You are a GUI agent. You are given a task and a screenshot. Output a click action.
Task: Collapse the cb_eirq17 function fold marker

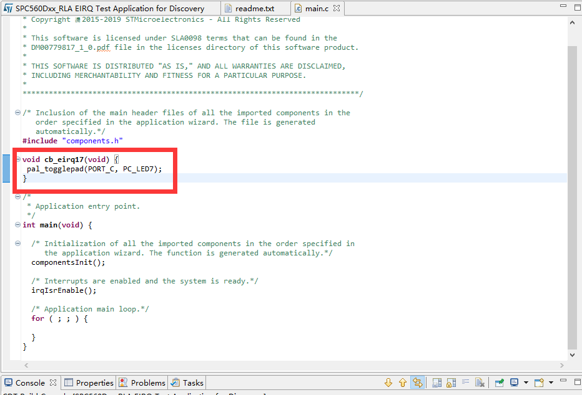point(17,159)
